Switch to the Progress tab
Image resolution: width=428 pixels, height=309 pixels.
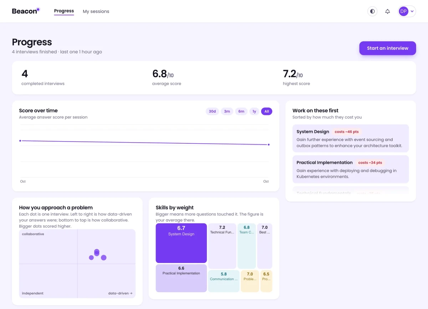pos(64,11)
